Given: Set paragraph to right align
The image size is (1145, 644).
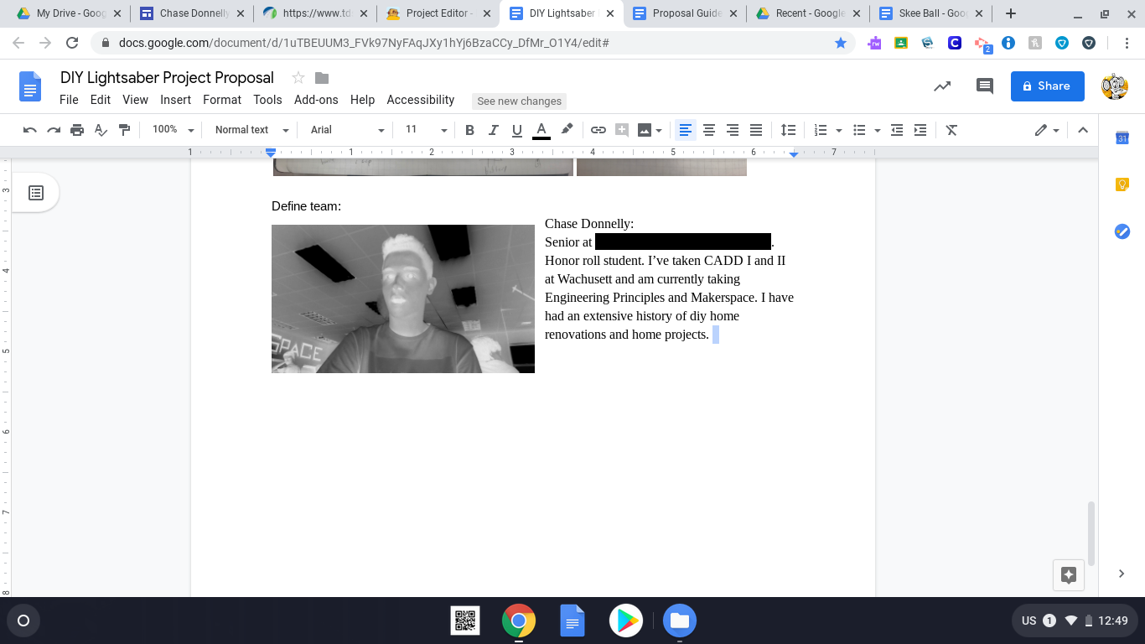Looking at the screenshot, I should (x=733, y=130).
